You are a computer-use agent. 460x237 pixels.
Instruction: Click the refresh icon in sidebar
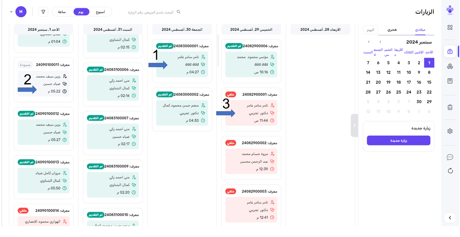[x=450, y=171]
